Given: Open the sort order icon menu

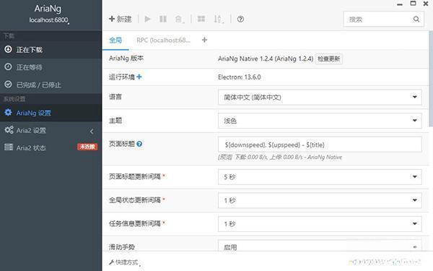Looking at the screenshot, I should point(219,19).
